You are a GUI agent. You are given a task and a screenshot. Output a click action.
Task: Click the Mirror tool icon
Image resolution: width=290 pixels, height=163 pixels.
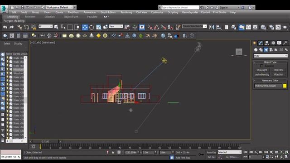(212, 27)
